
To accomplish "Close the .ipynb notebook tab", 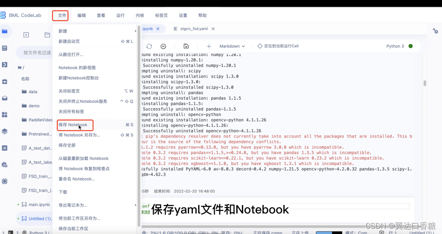I will [x=158, y=29].
